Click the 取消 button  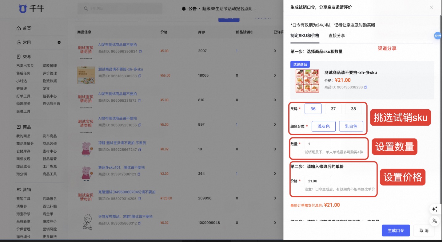(424, 231)
